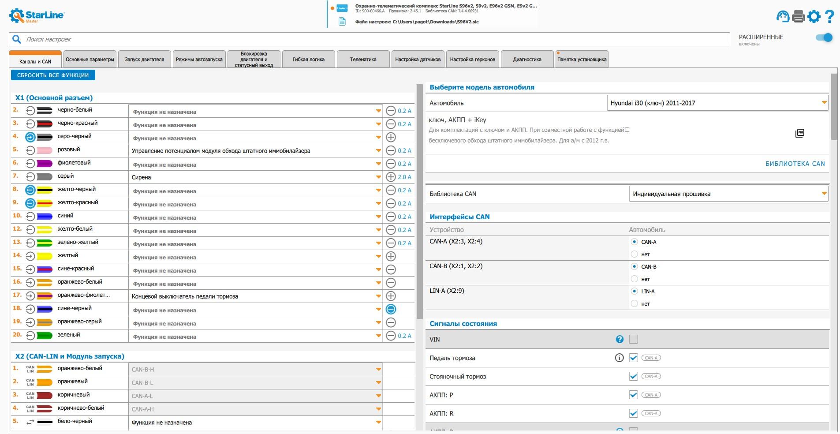The width and height of the screenshot is (840, 434).
Task: Open the БИБЛИОТЕКА CAN link
Action: pyautogui.click(x=795, y=164)
